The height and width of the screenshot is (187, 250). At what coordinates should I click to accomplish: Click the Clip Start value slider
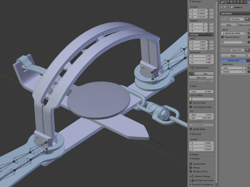[202, 115]
